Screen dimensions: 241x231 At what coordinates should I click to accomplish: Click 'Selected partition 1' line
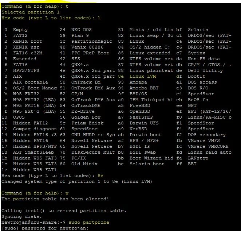31,12
